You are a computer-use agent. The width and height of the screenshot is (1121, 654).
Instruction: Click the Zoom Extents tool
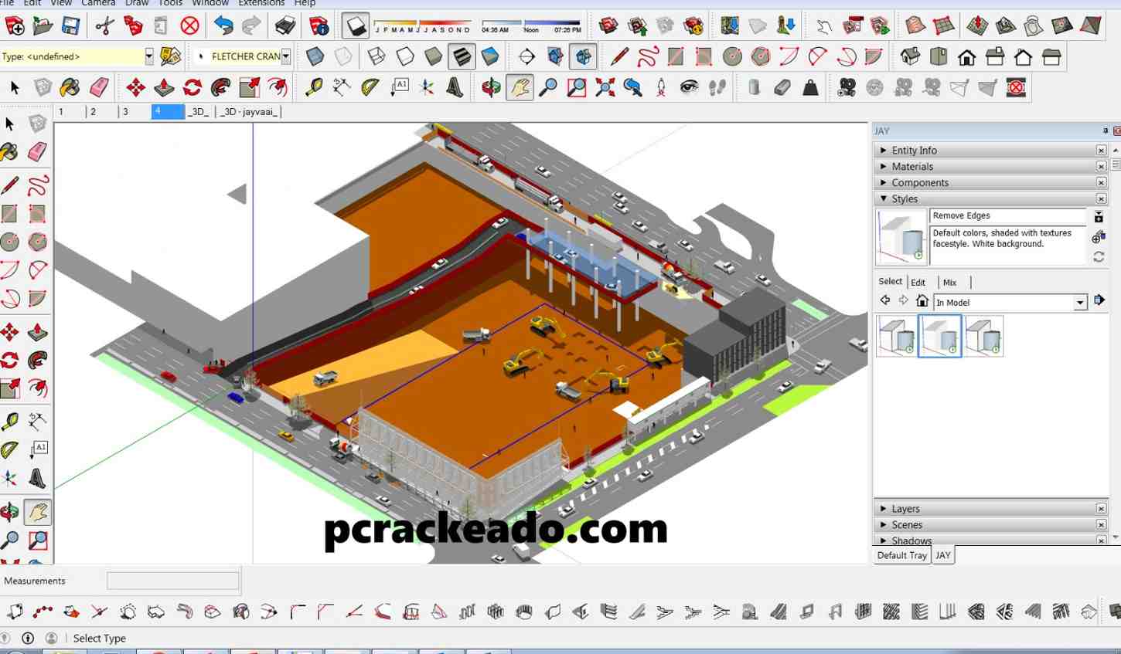click(x=605, y=88)
